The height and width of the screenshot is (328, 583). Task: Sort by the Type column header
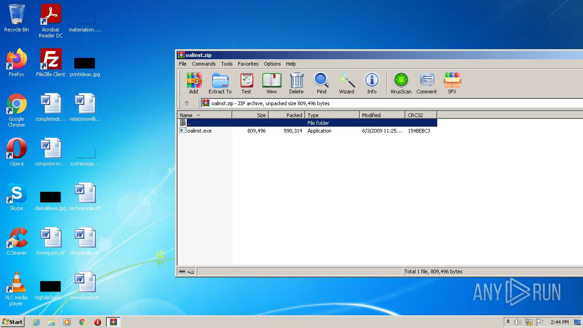tap(332, 115)
